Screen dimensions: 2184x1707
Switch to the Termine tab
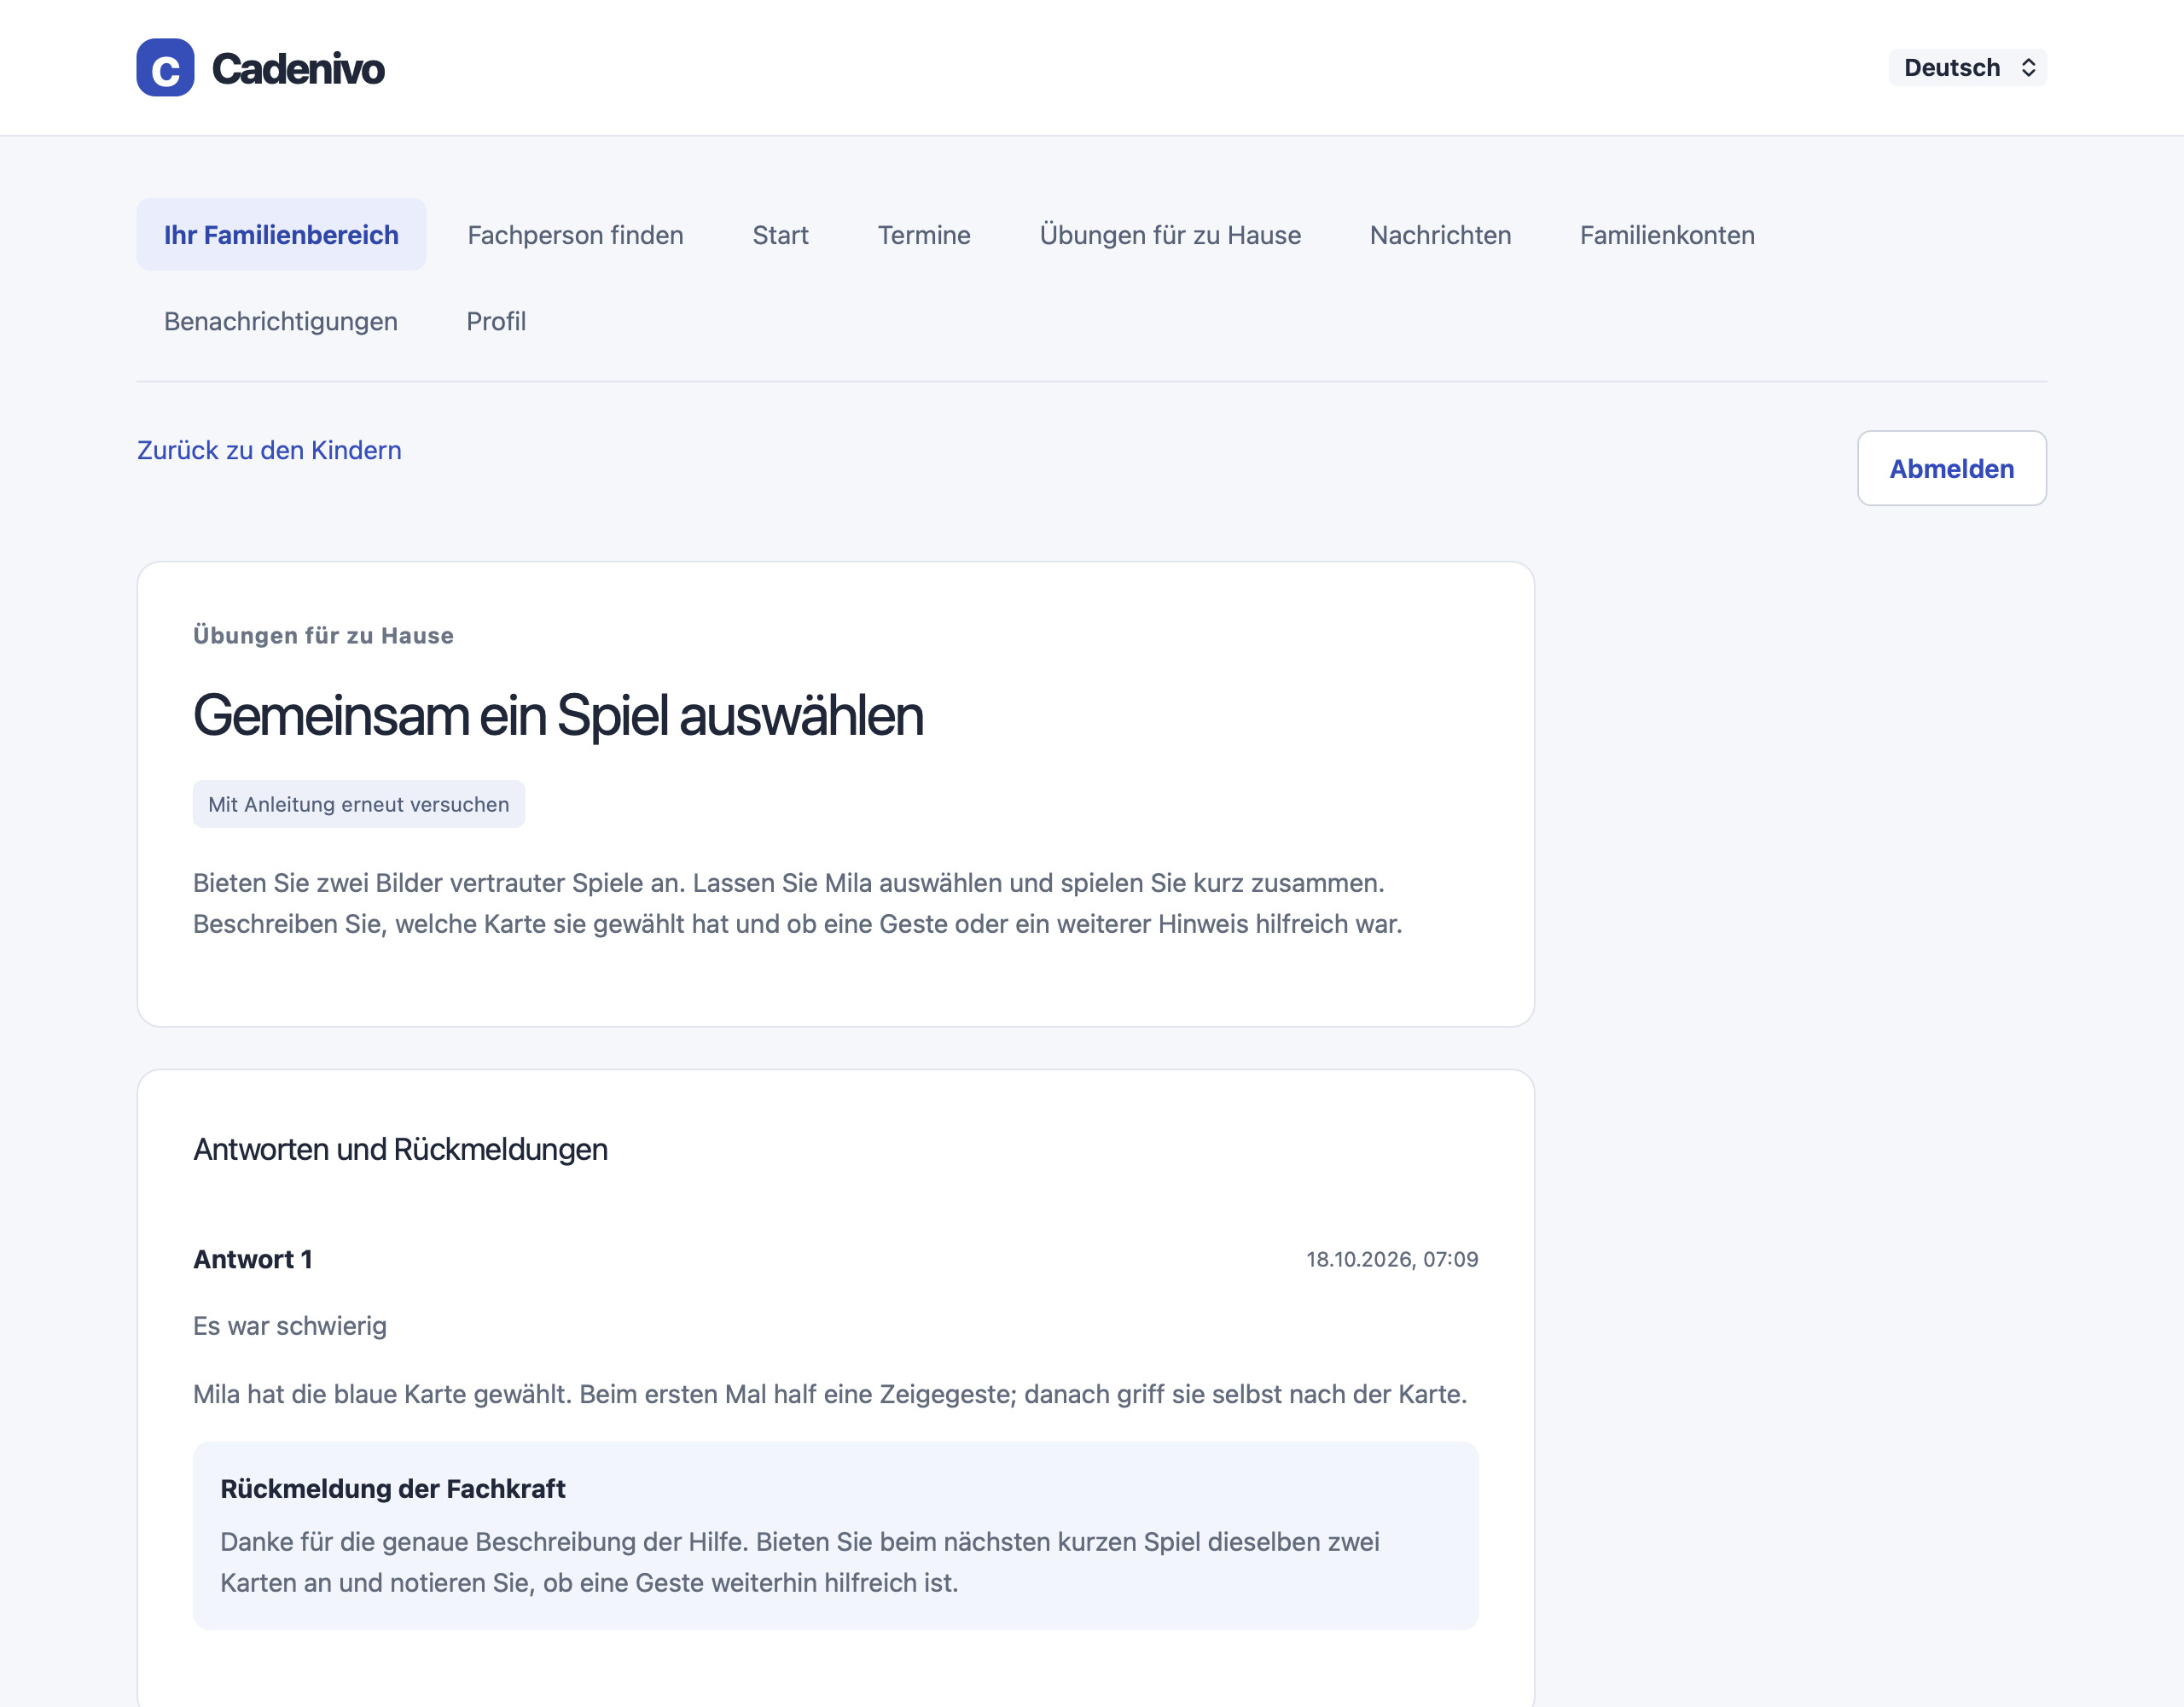pos(924,234)
